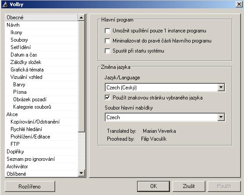Open the Jazyk/Language dropdown arrow
The height and width of the screenshot is (195, 244).
click(x=221, y=88)
